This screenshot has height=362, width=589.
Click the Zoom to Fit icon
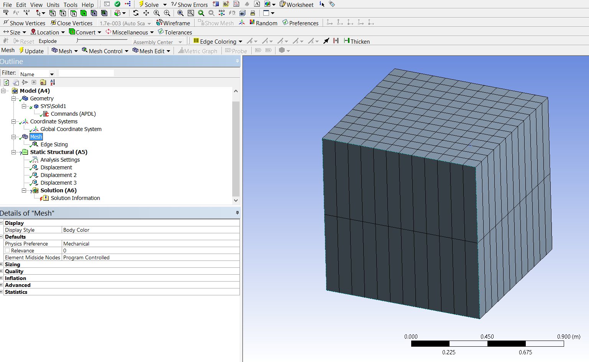click(x=180, y=13)
